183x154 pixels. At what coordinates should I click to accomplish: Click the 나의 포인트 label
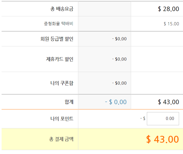pyautogui.click(x=62, y=119)
